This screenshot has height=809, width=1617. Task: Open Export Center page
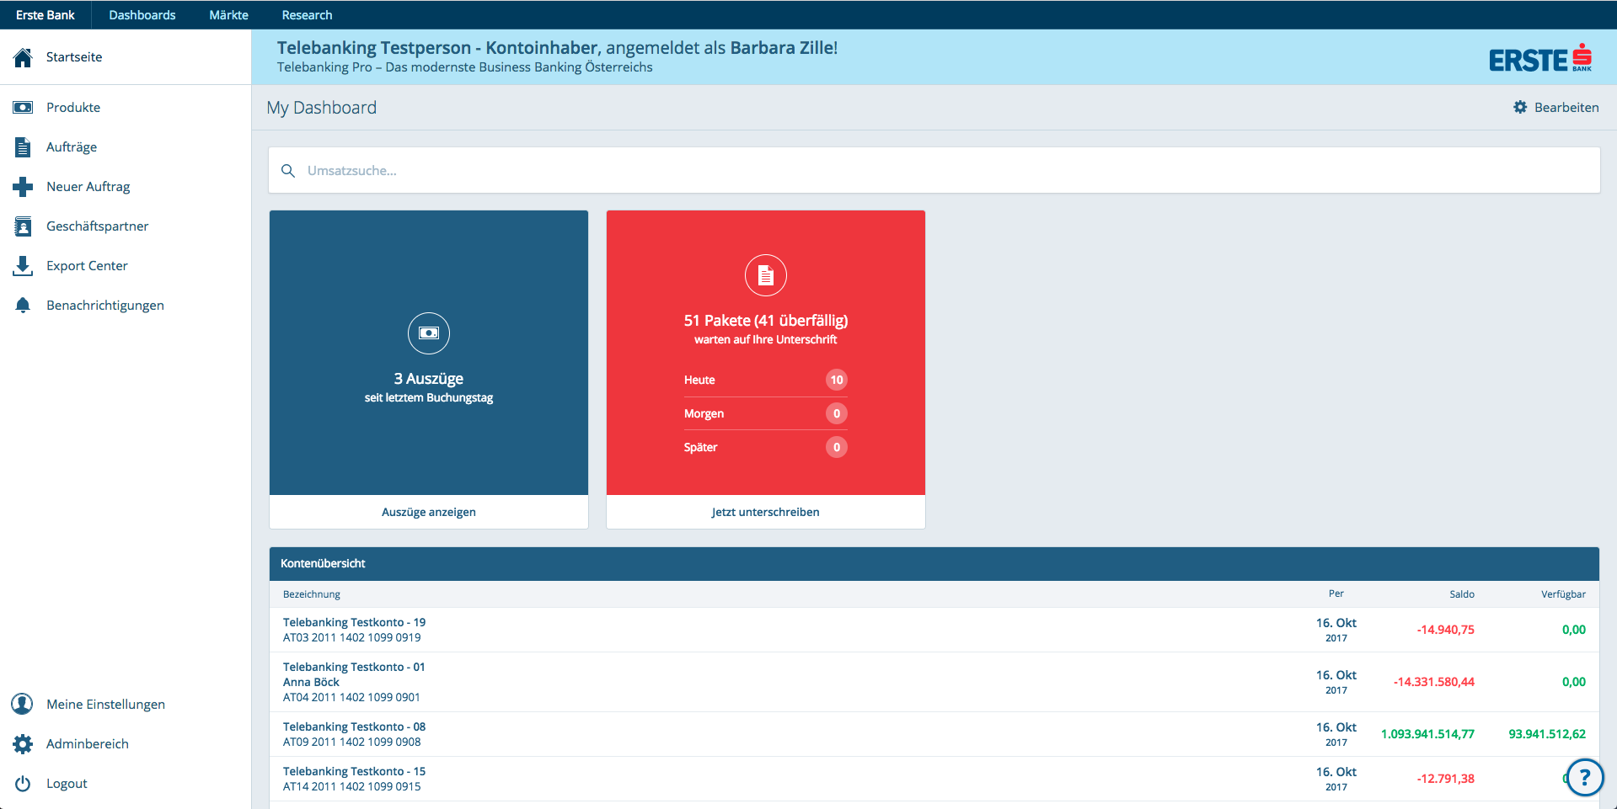87,266
